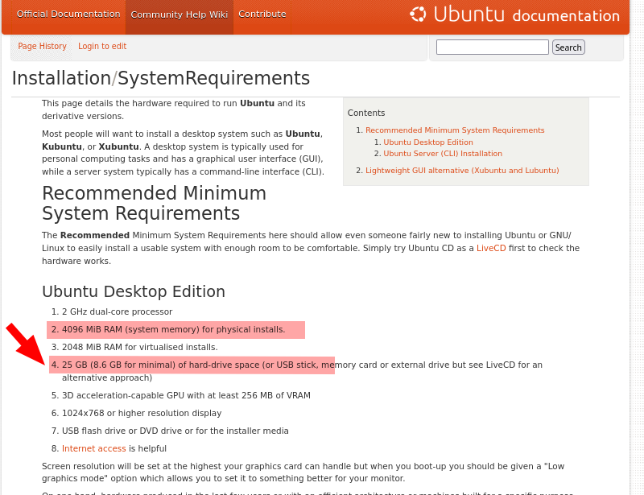Switch to Community Help Wiki tab
644x495 pixels.
click(179, 14)
